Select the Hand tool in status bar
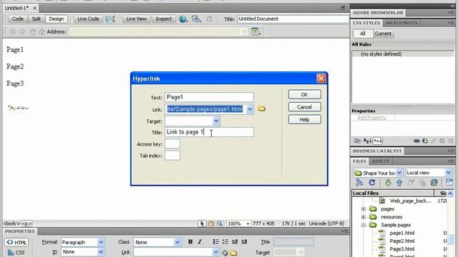This screenshot has width=458, height=257. [211, 223]
